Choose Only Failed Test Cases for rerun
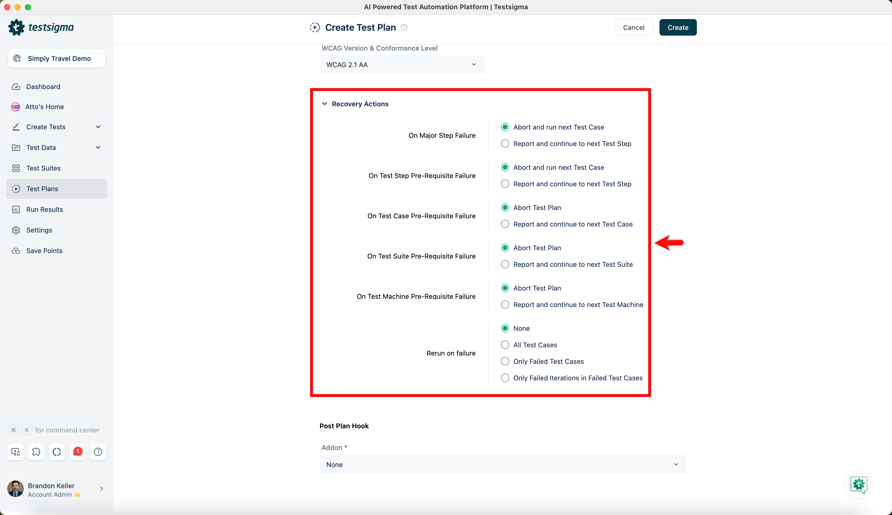This screenshot has width=892, height=515. coord(505,361)
